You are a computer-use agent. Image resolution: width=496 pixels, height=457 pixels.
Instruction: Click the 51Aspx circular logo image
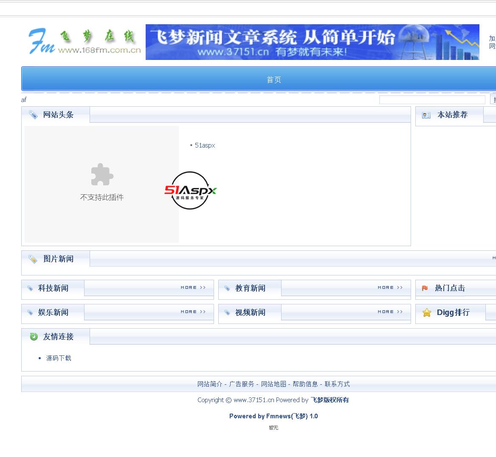click(190, 190)
